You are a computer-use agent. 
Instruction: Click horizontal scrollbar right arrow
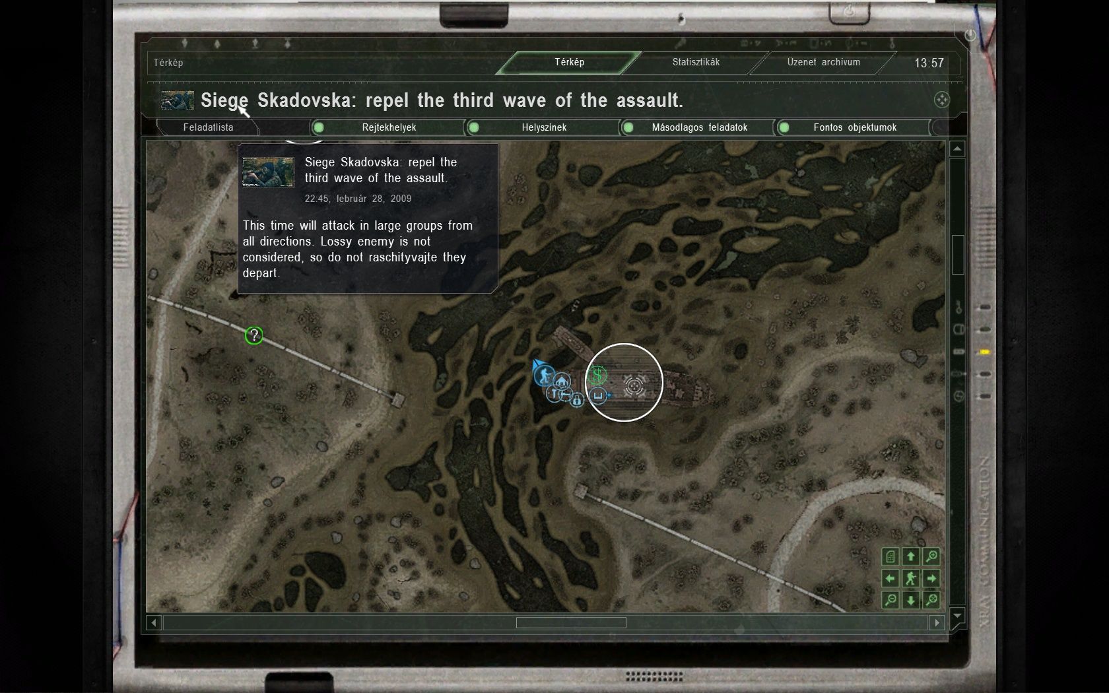pos(936,622)
